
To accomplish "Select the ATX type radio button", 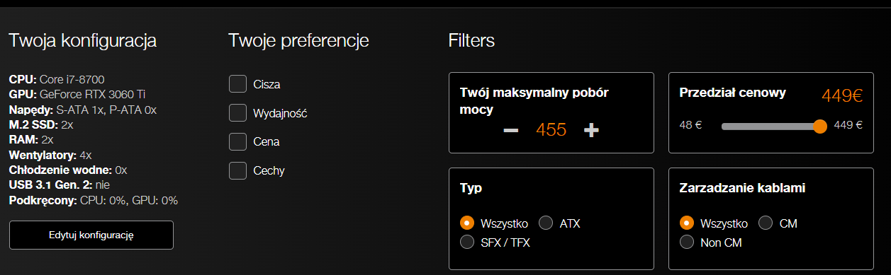I will pos(546,223).
